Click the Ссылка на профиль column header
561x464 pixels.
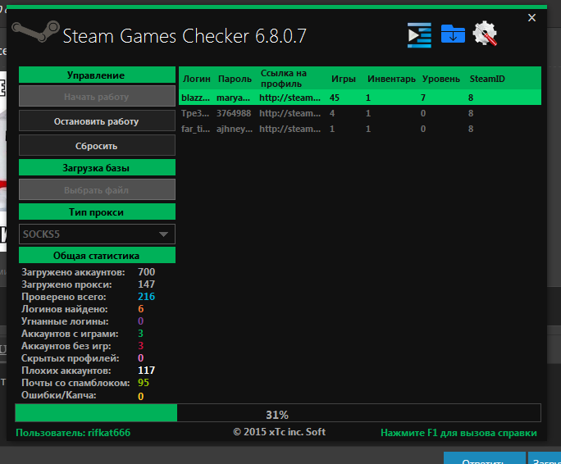coord(283,79)
